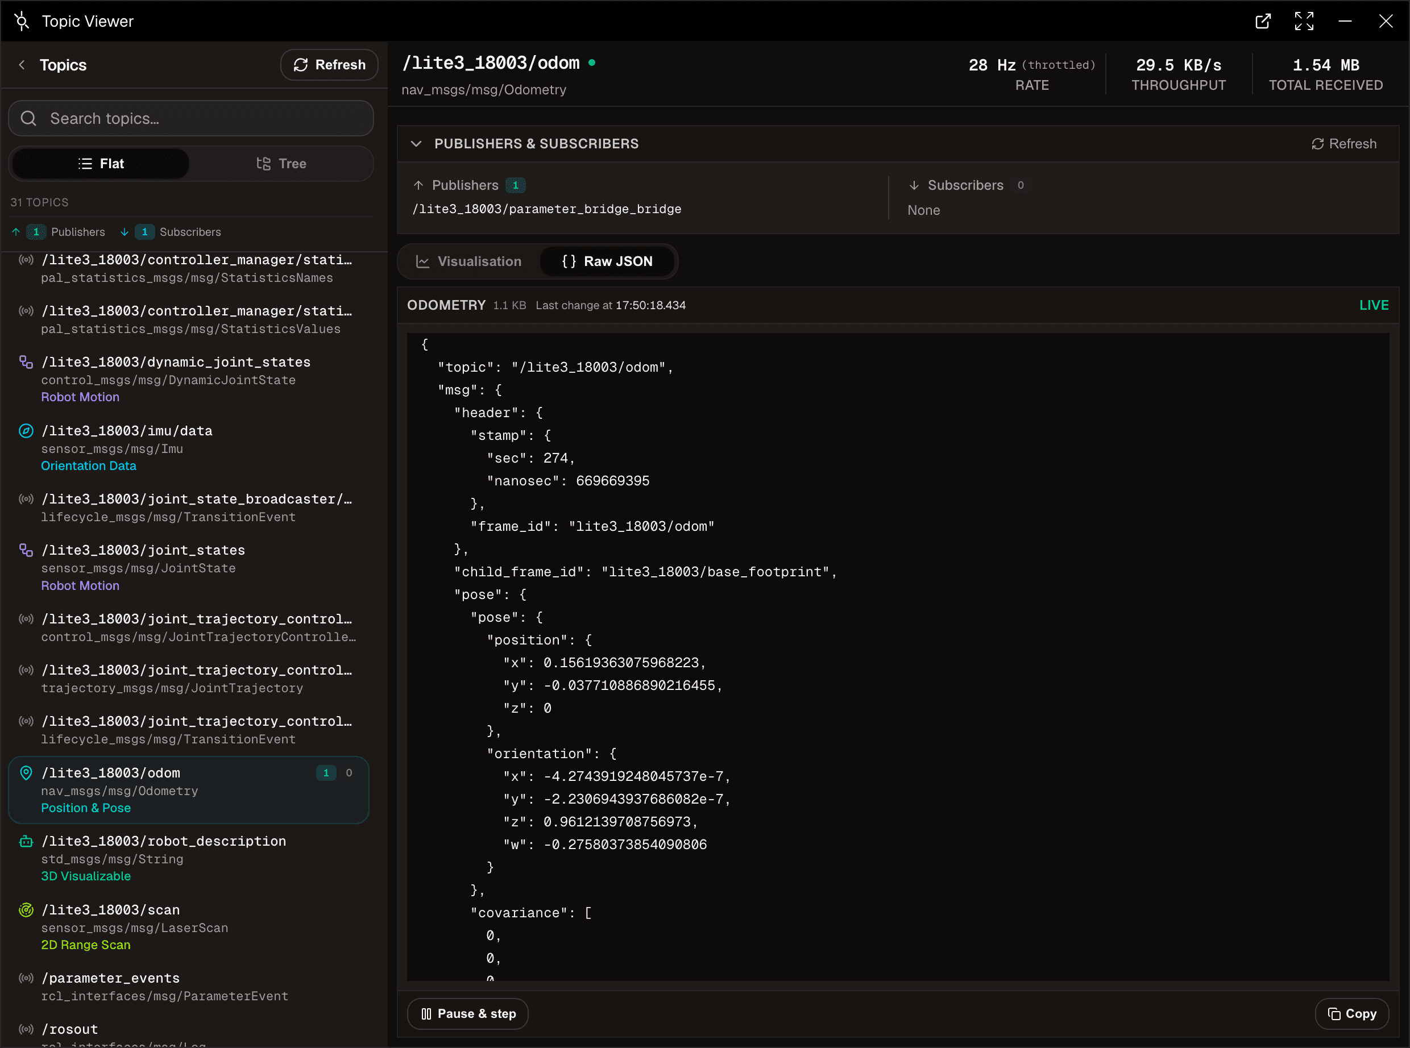Click robot icon of robot_description topic
The width and height of the screenshot is (1410, 1048).
(26, 842)
